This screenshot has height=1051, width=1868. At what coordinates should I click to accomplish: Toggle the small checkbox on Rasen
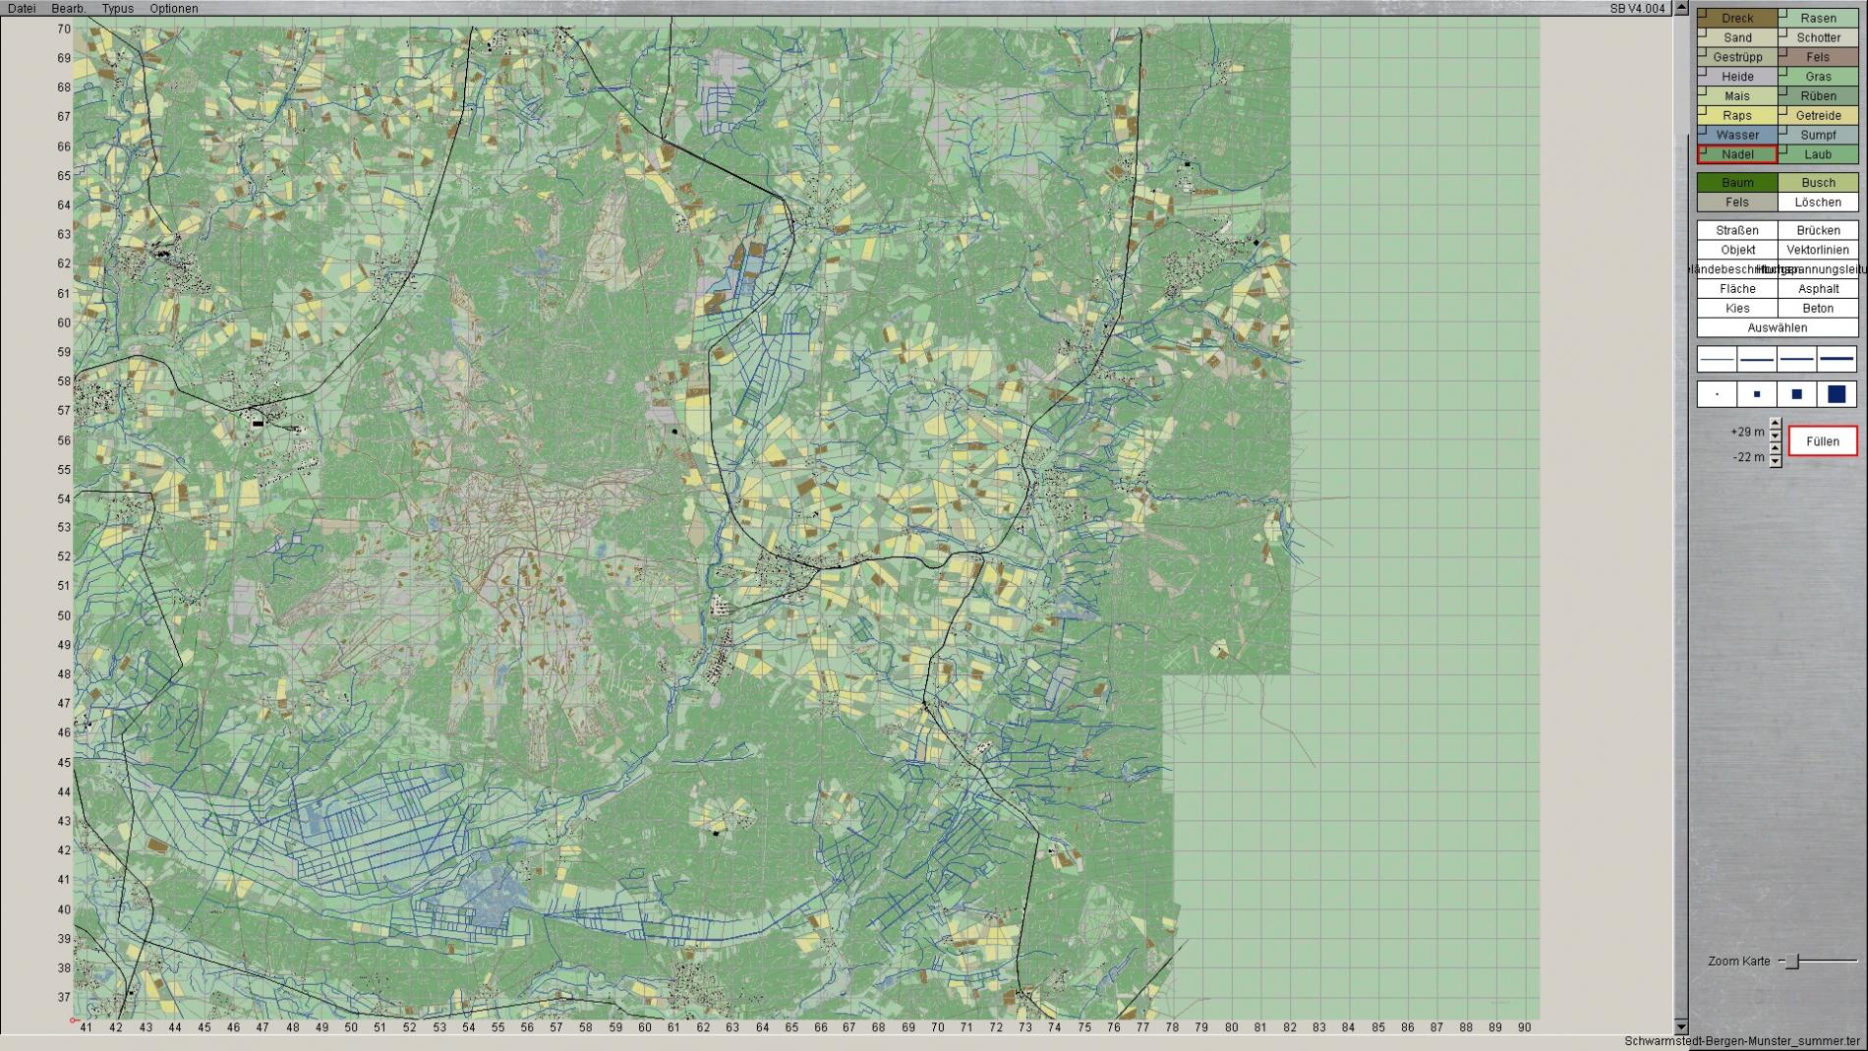click(x=1783, y=13)
